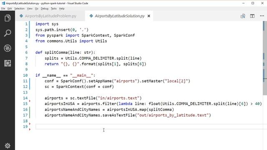267x150 pixels.
Task: Open the View menu
Action: pos(30,8)
